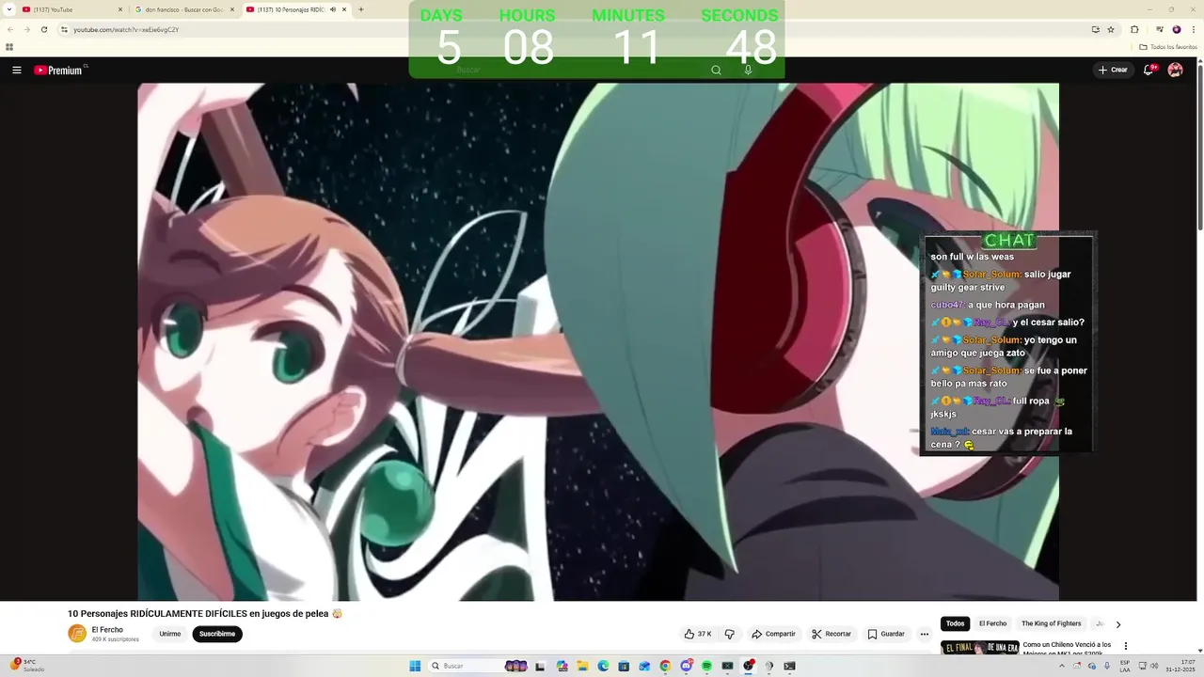The width and height of the screenshot is (1204, 677).
Task: Select The King of Fighters chip
Action: point(1052,623)
